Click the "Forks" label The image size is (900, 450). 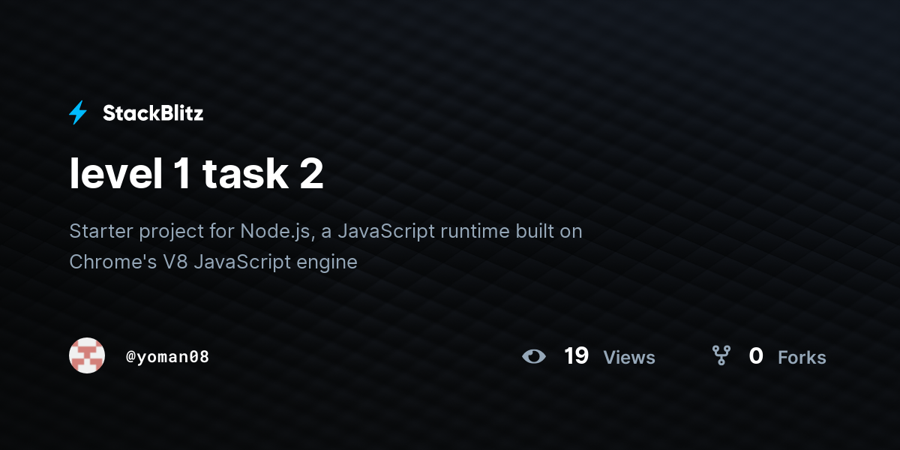[802, 358]
